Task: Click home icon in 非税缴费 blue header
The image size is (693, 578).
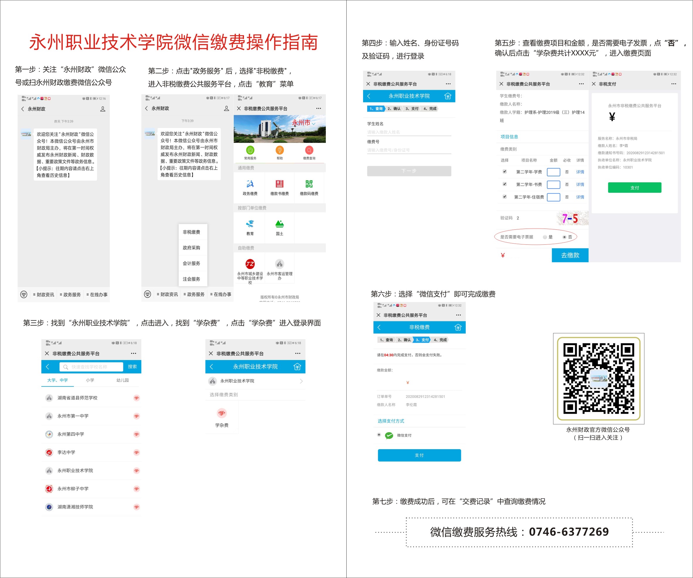Action: 458,327
